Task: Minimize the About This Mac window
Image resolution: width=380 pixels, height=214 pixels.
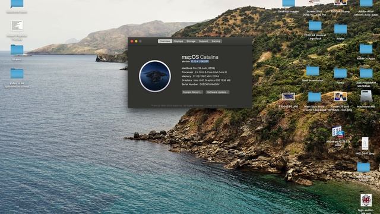Action: pos(136,41)
